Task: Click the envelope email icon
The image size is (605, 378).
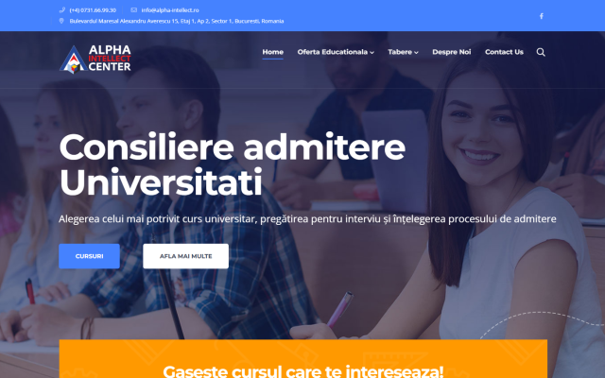Action: coord(134,10)
